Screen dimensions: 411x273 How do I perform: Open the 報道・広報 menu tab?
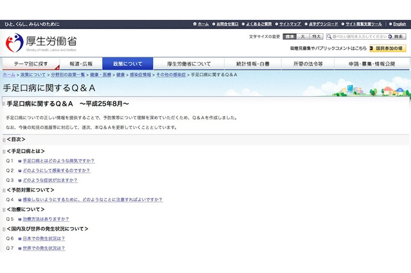pyautogui.click(x=81, y=64)
